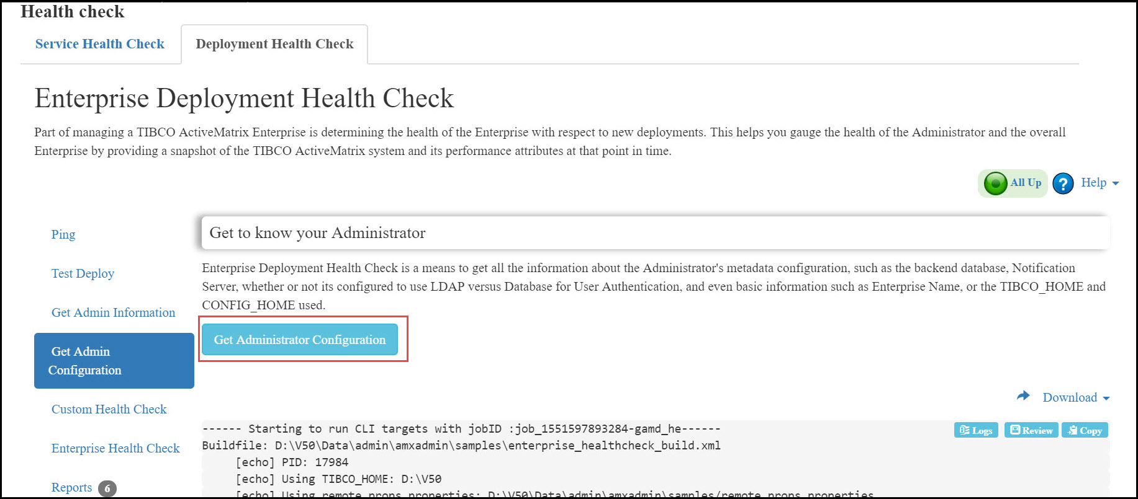
Task: Click the Get to know your Administrator panel header
Action: pos(655,233)
